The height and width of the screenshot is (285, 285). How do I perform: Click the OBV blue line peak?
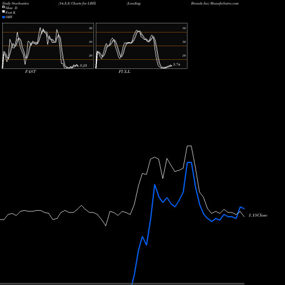pos(189,162)
